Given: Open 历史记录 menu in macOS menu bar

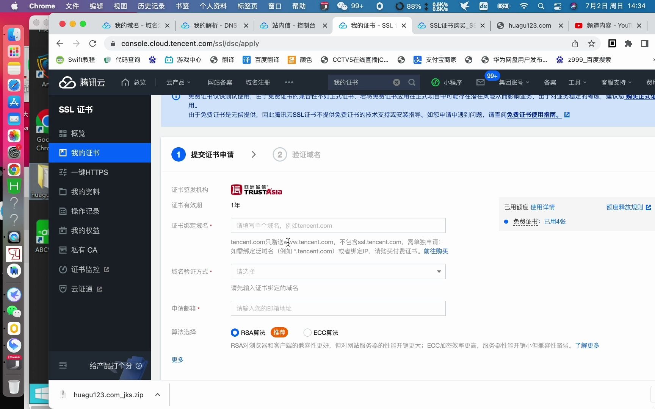Looking at the screenshot, I should tap(151, 6).
